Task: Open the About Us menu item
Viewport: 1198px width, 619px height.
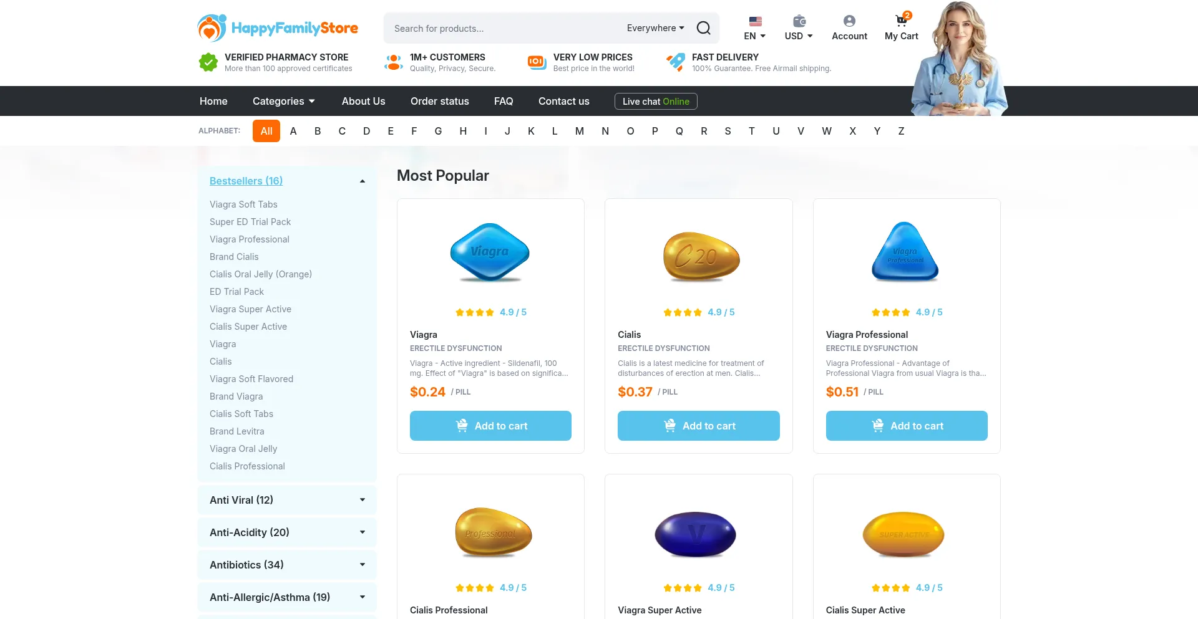Action: coord(363,101)
